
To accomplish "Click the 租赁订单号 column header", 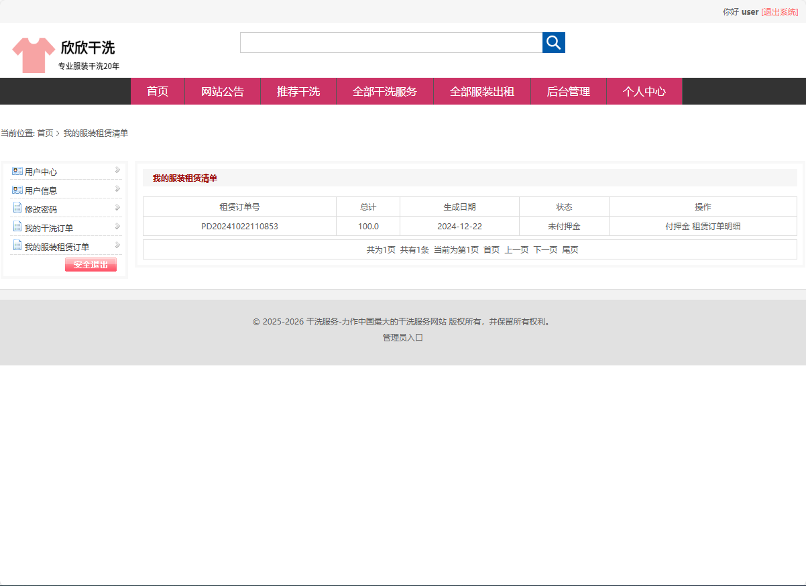I will coord(239,207).
